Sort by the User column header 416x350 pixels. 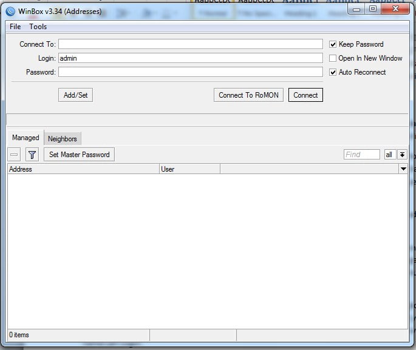pos(189,169)
